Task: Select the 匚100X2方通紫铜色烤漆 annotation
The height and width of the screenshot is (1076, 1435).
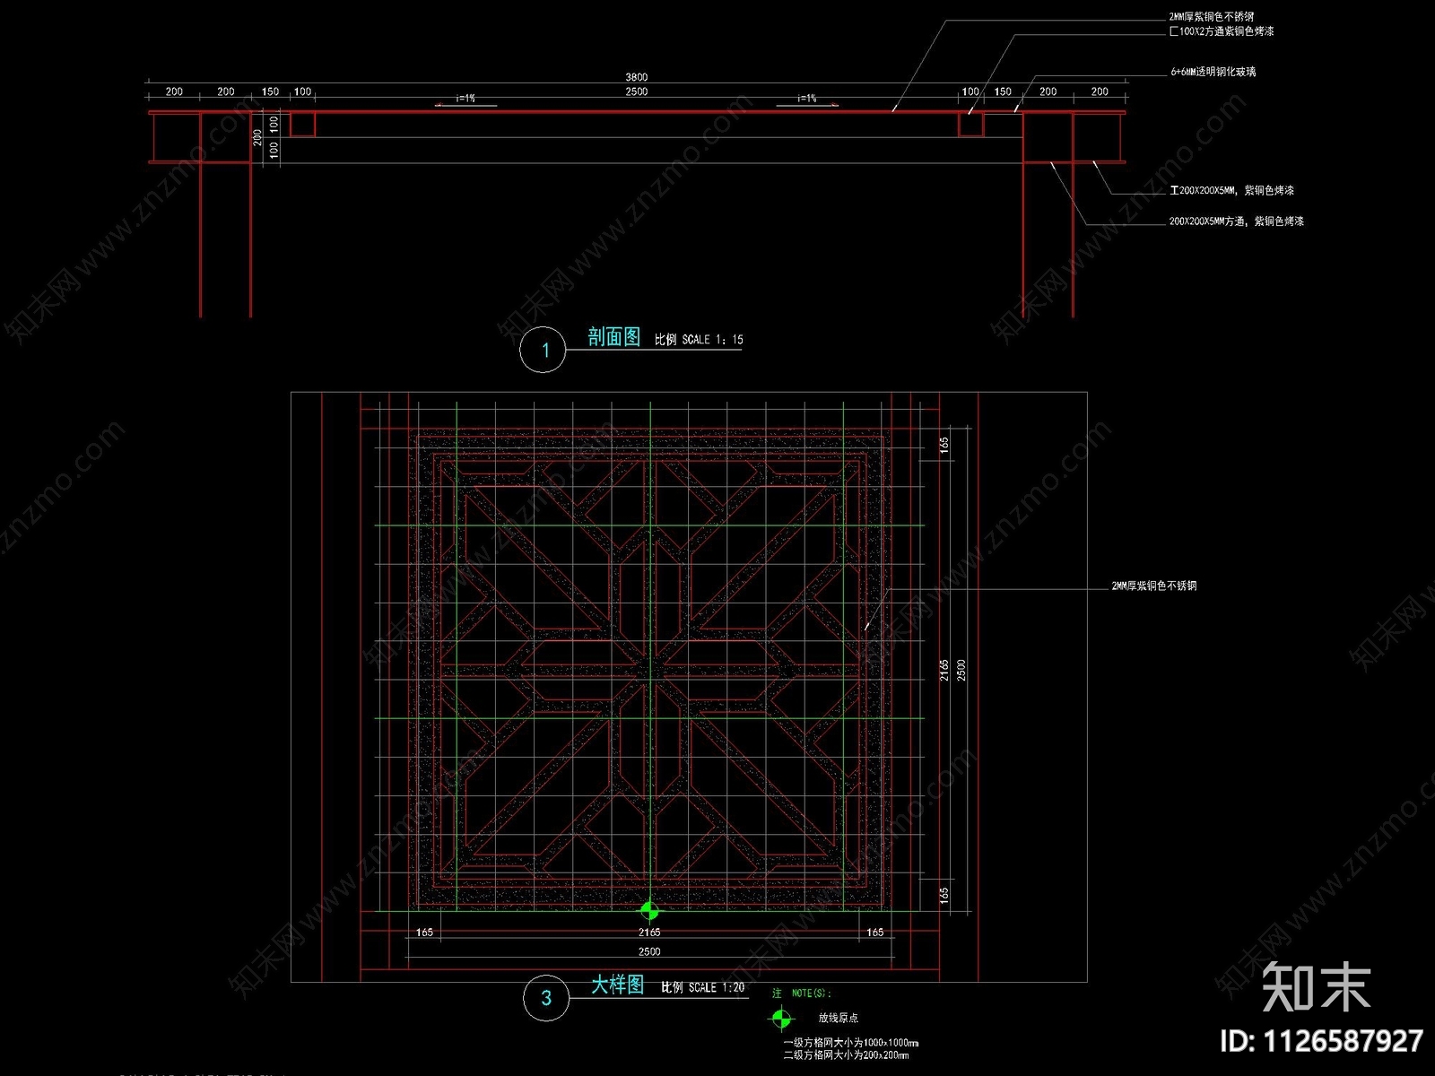Action: 1222,31
